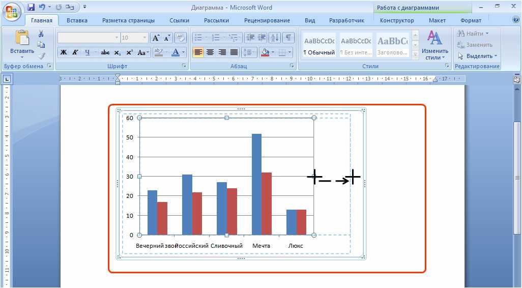The width and height of the screenshot is (522, 288).
Task: Click the ruler toggle above scrollbar
Action: coord(517,79)
